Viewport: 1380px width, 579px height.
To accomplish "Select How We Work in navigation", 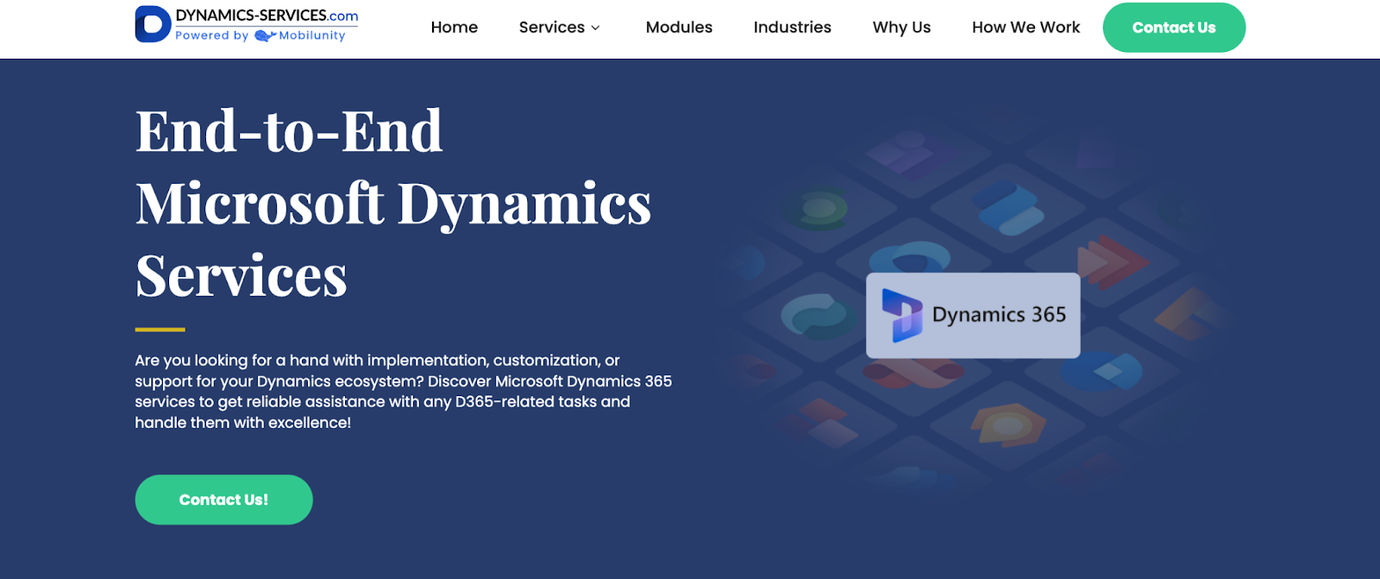I will [x=1026, y=28].
